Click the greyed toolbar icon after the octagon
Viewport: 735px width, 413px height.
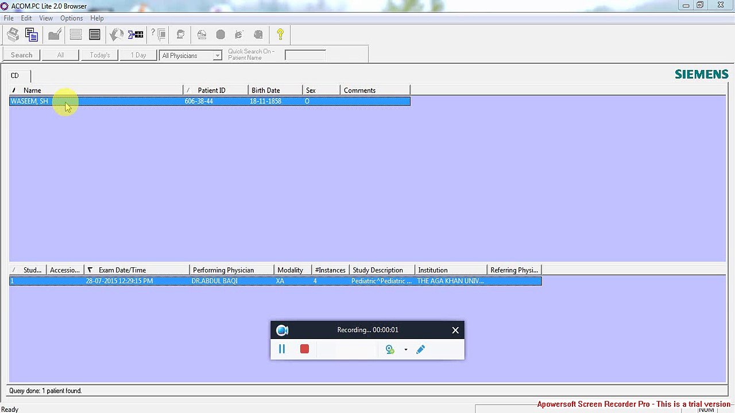(x=239, y=35)
